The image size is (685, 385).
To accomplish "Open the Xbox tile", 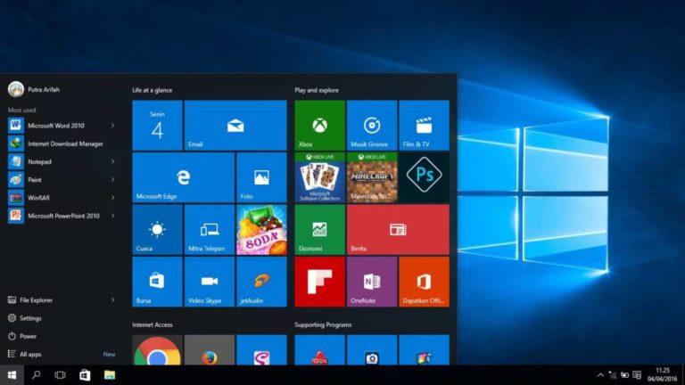I will pos(319,126).
